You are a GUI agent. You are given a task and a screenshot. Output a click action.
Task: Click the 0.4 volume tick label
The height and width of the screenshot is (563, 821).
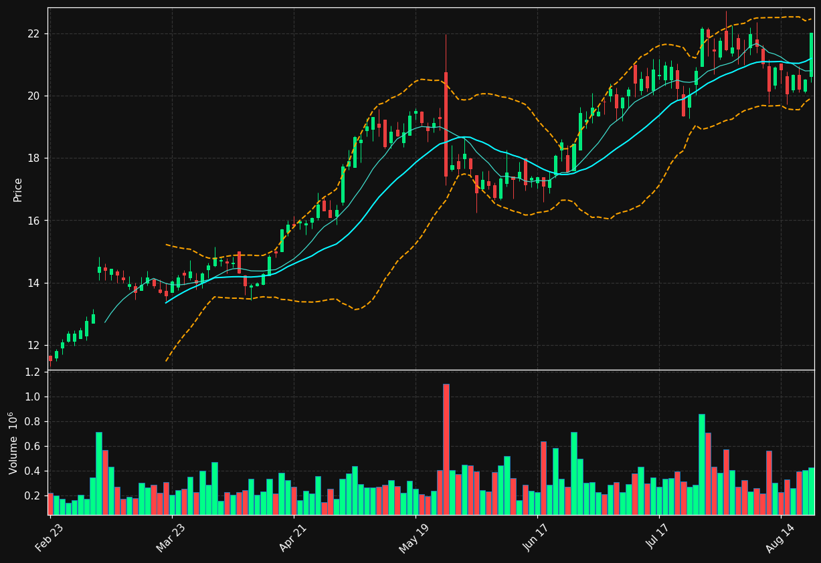click(x=33, y=471)
